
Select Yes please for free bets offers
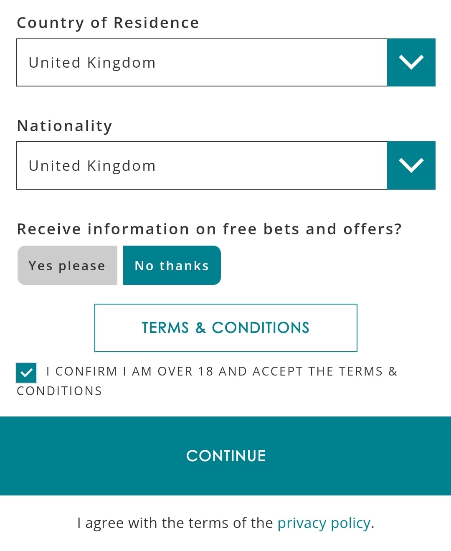(x=67, y=265)
